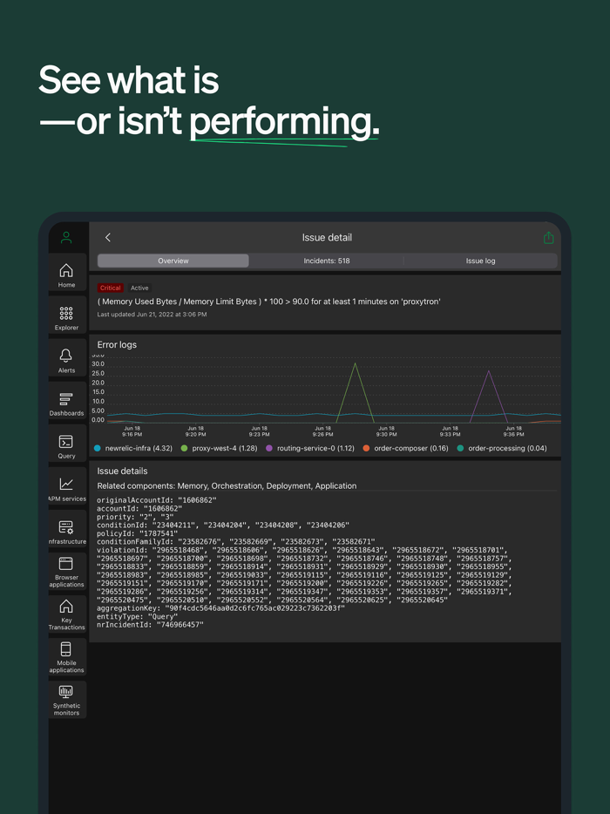Switch to Issue log tab
Image resolution: width=610 pixels, height=814 pixels.
480,261
